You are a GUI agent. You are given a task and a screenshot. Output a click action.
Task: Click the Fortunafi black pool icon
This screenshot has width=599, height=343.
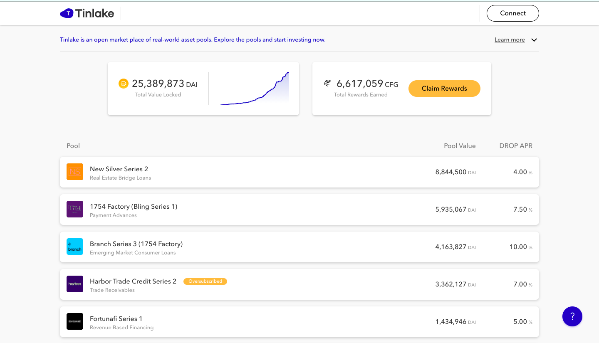(75, 321)
